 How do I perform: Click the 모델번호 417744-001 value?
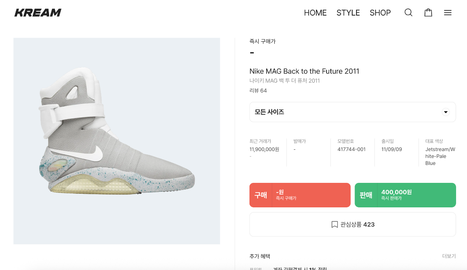(351, 149)
